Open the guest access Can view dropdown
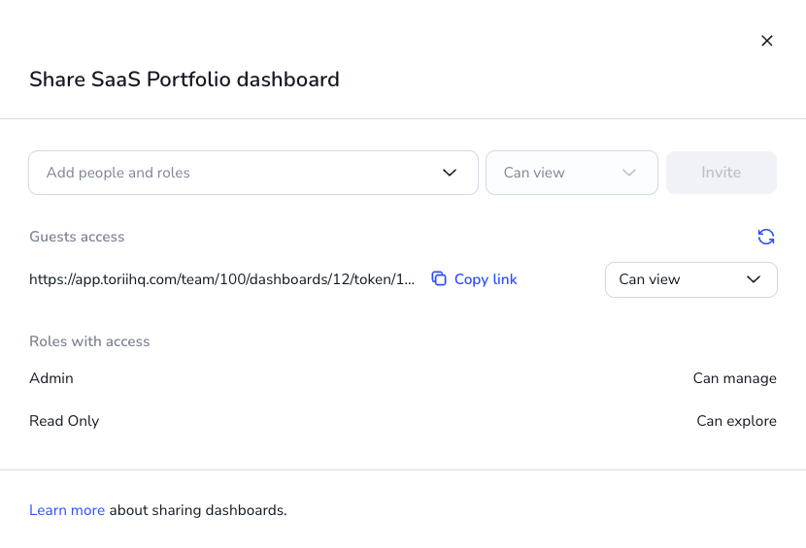The height and width of the screenshot is (548, 806). (x=690, y=279)
